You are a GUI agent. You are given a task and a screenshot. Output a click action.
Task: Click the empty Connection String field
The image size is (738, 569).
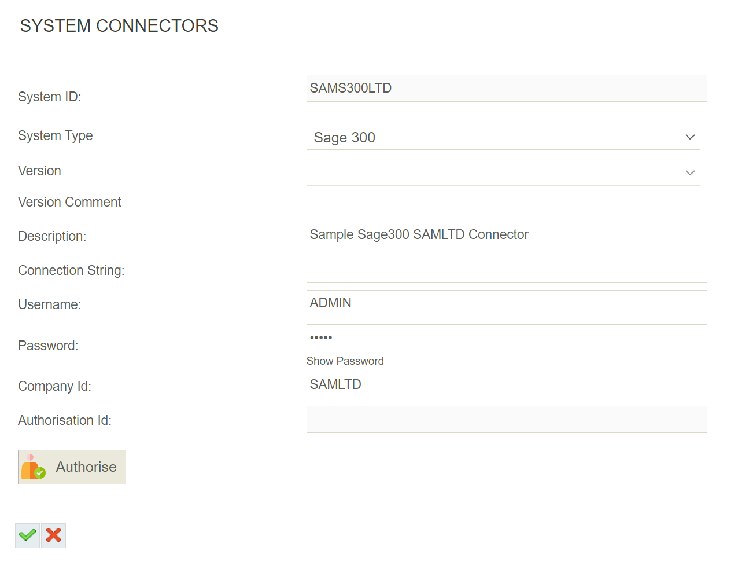point(506,269)
